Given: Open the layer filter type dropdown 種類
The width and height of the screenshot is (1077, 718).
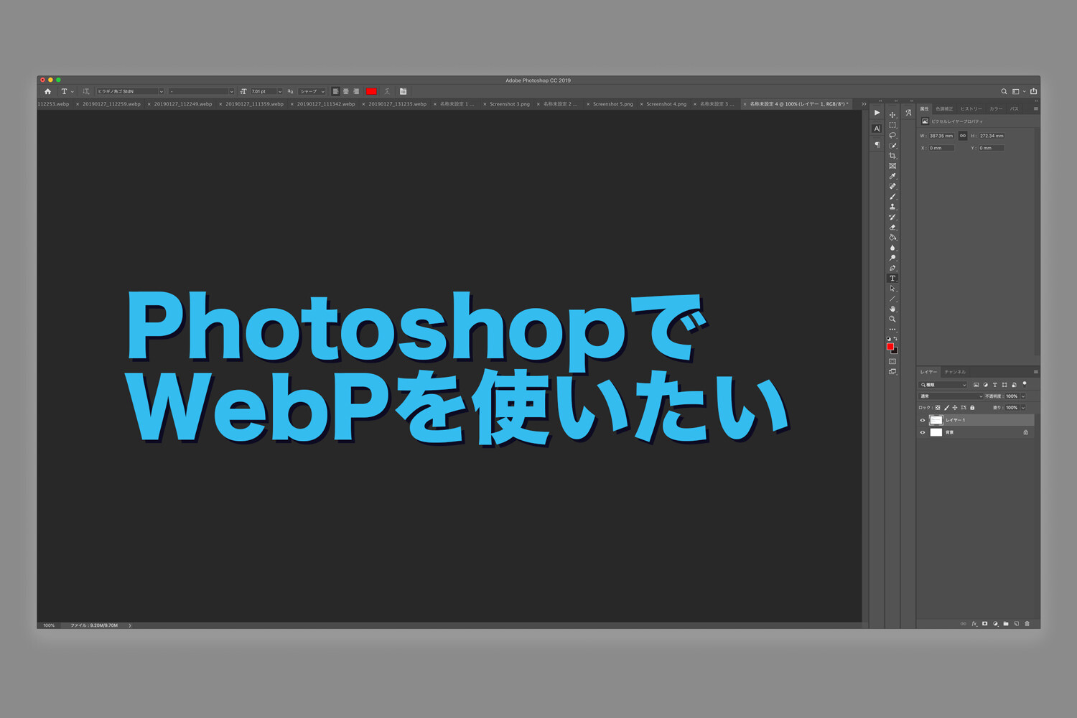Looking at the screenshot, I should point(943,385).
